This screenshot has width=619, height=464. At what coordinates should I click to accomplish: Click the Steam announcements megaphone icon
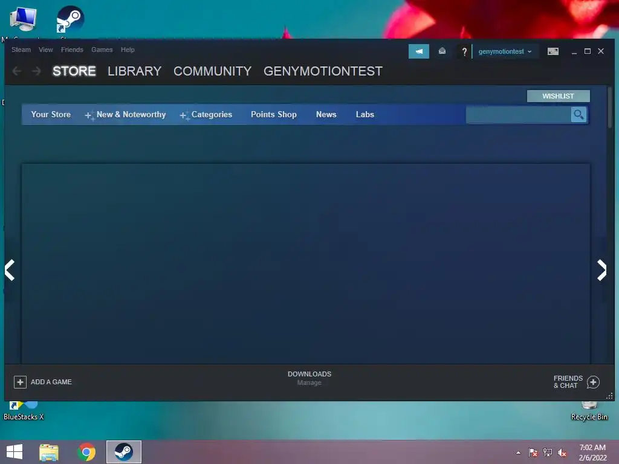pos(419,51)
